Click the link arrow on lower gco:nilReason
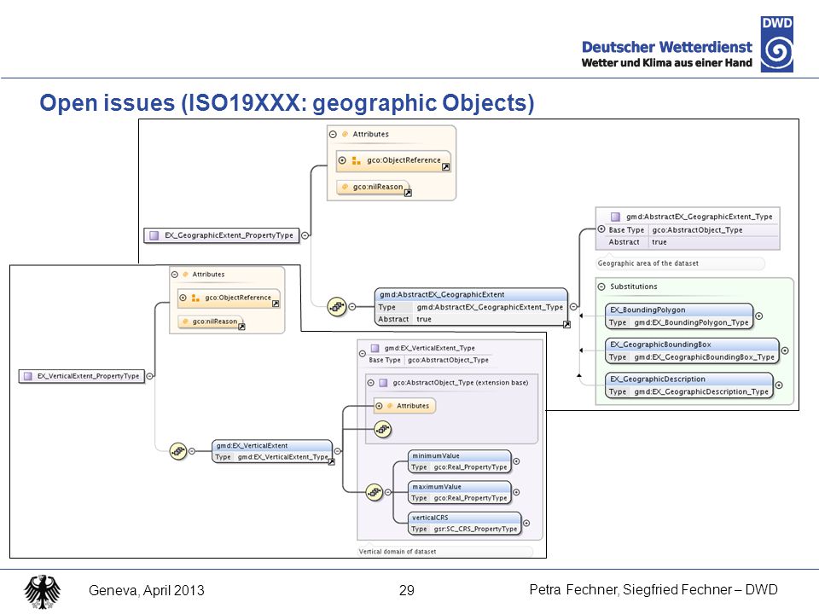 click(241, 327)
